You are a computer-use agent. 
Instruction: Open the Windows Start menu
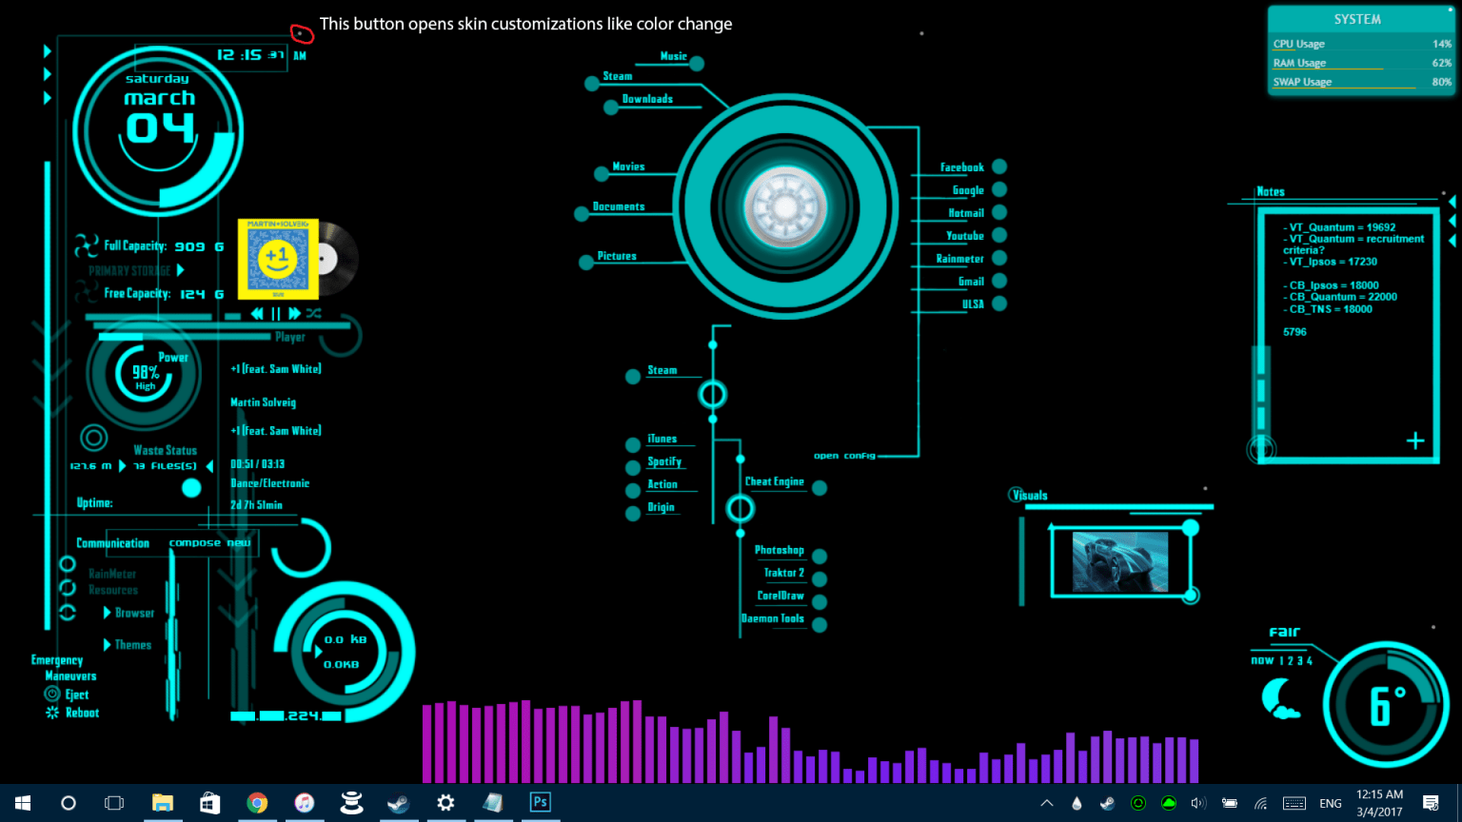point(21,802)
